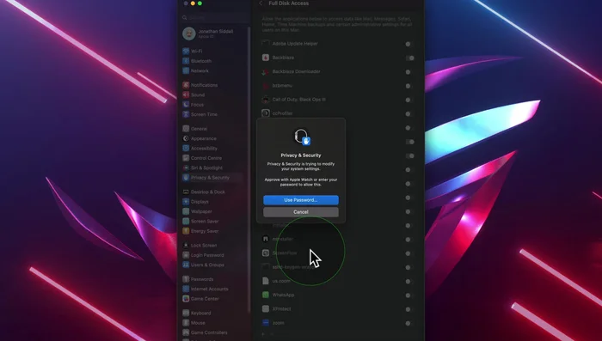Go back from Full Disk Access
Image resolution: width=602 pixels, height=341 pixels.
tap(261, 3)
